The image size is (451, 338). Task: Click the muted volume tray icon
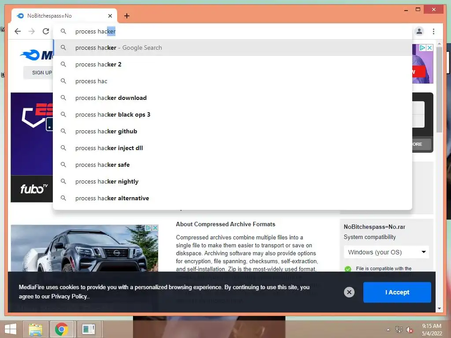pyautogui.click(x=409, y=330)
